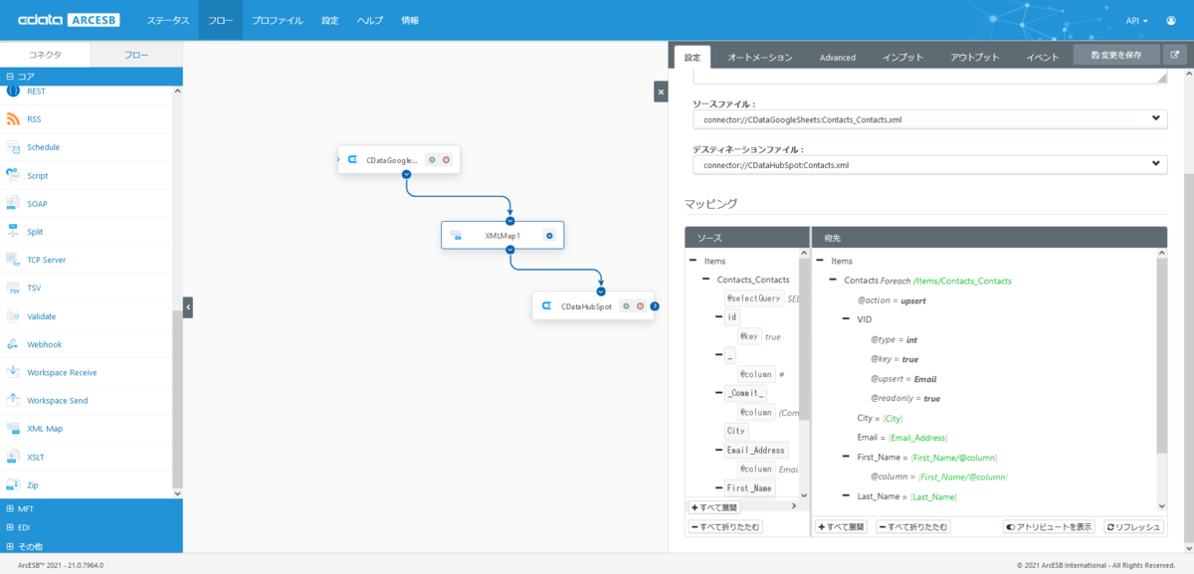1194x574 pixels.
Task: Select the Workspace Send connector icon
Action: click(x=13, y=401)
